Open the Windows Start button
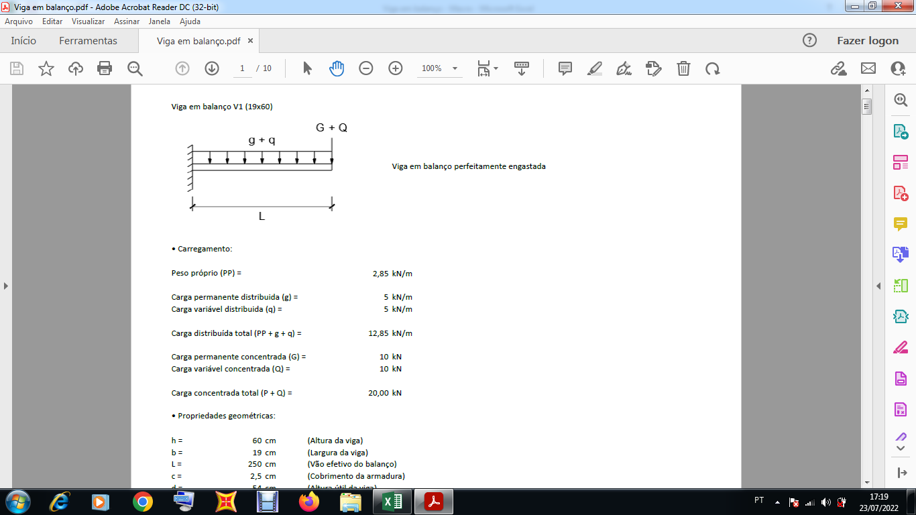 pyautogui.click(x=17, y=502)
